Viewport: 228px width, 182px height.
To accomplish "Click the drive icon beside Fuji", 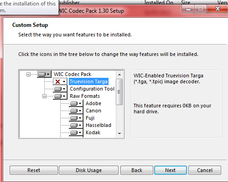I will [74, 118].
